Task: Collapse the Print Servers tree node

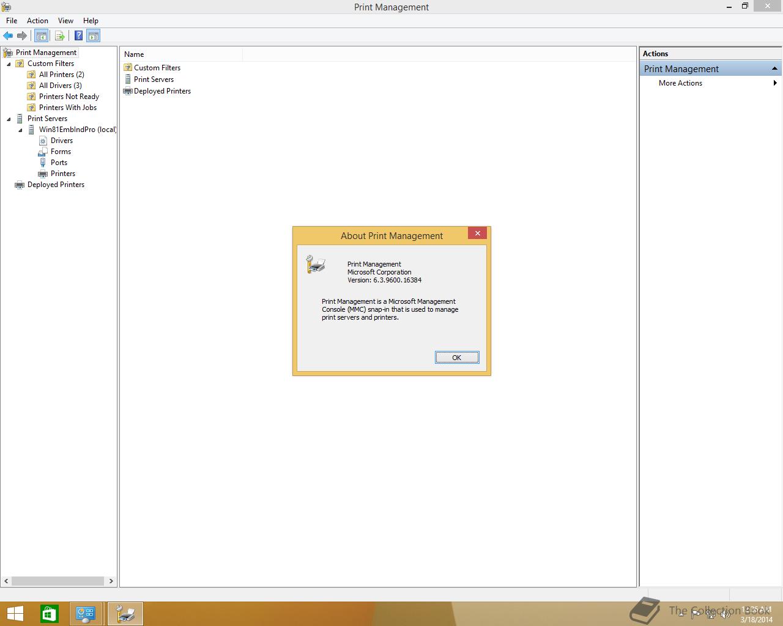Action: [9, 119]
